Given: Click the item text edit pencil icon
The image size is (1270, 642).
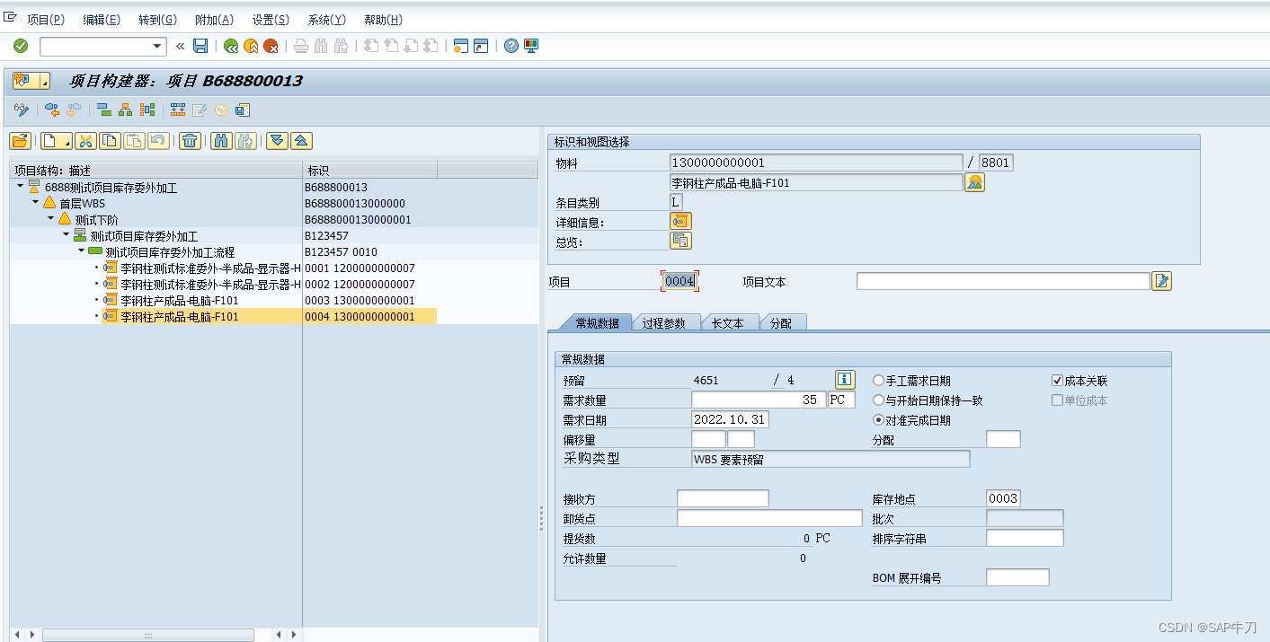Looking at the screenshot, I should (x=1162, y=281).
